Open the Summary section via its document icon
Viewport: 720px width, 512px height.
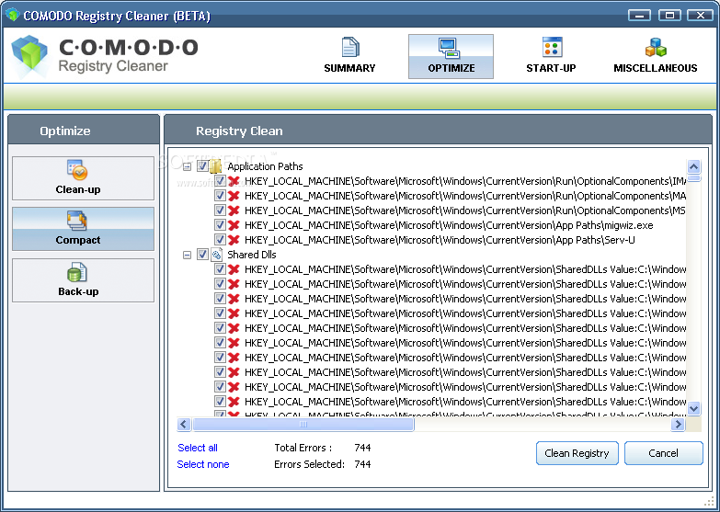pyautogui.click(x=350, y=47)
